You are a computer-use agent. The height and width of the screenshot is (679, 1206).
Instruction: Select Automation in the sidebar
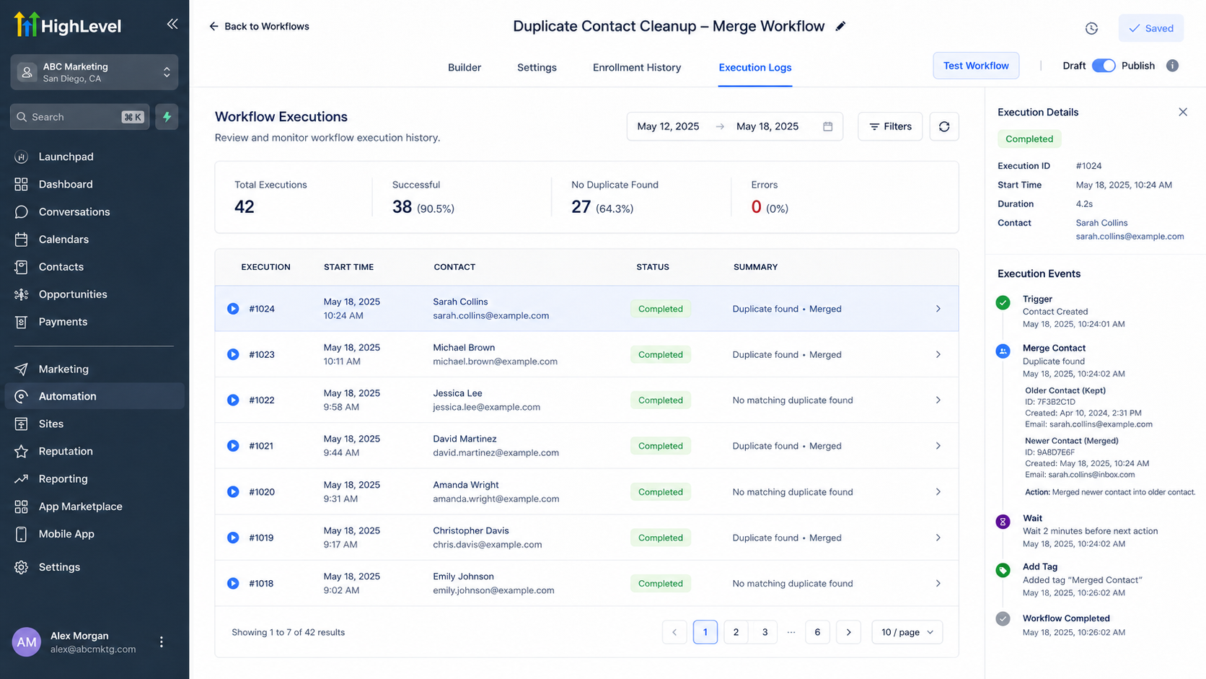tap(94, 396)
